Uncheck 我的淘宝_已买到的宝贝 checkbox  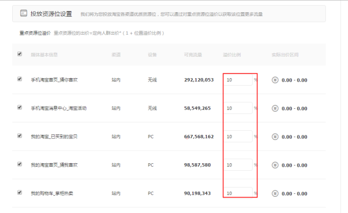pos(20,135)
